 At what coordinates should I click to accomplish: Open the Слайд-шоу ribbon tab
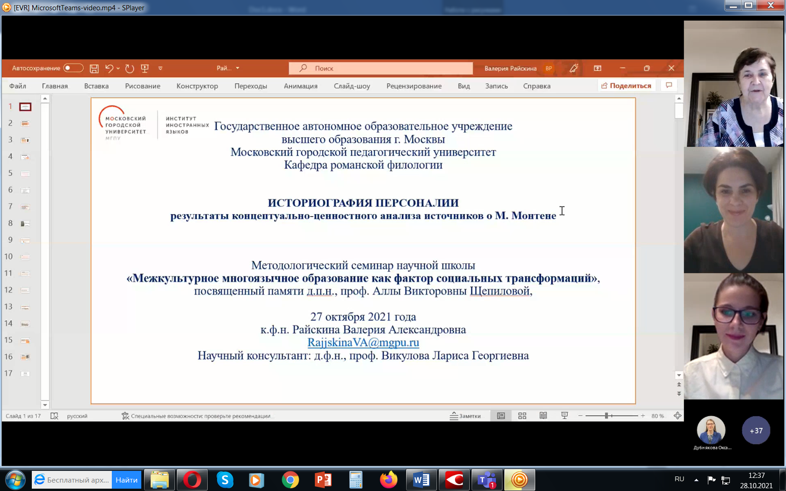(352, 86)
